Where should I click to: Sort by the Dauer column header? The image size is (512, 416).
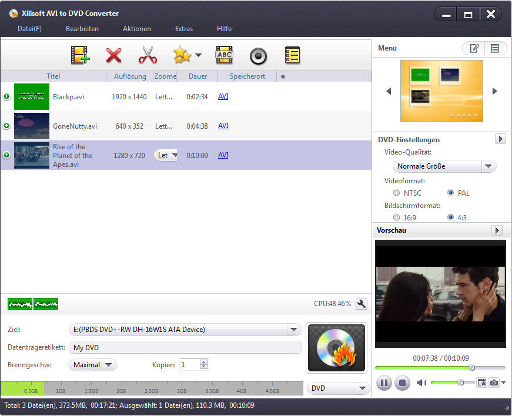[x=198, y=76]
